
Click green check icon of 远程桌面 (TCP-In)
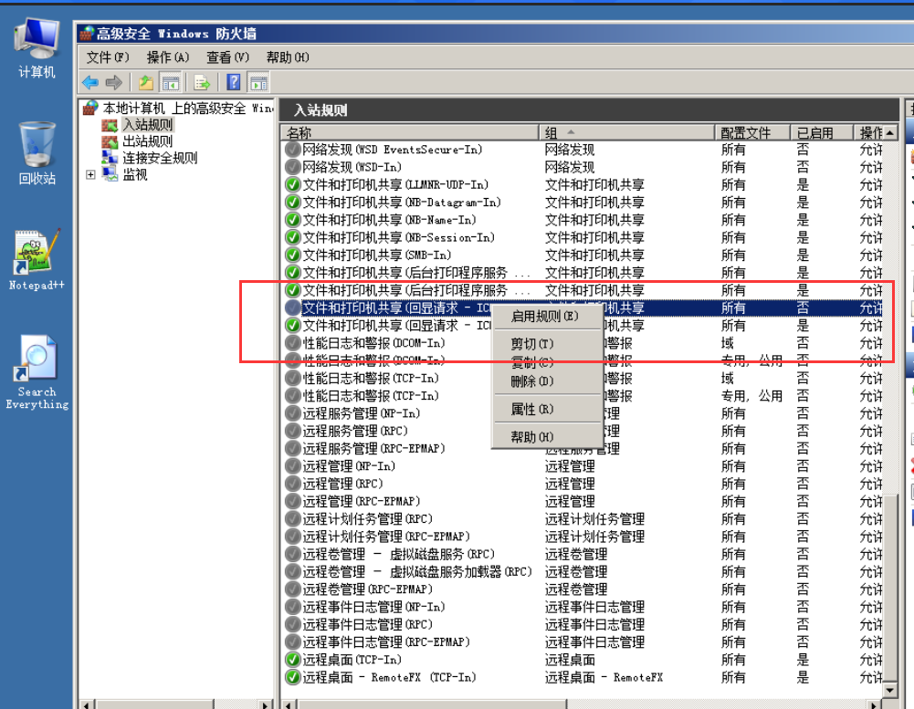(292, 660)
